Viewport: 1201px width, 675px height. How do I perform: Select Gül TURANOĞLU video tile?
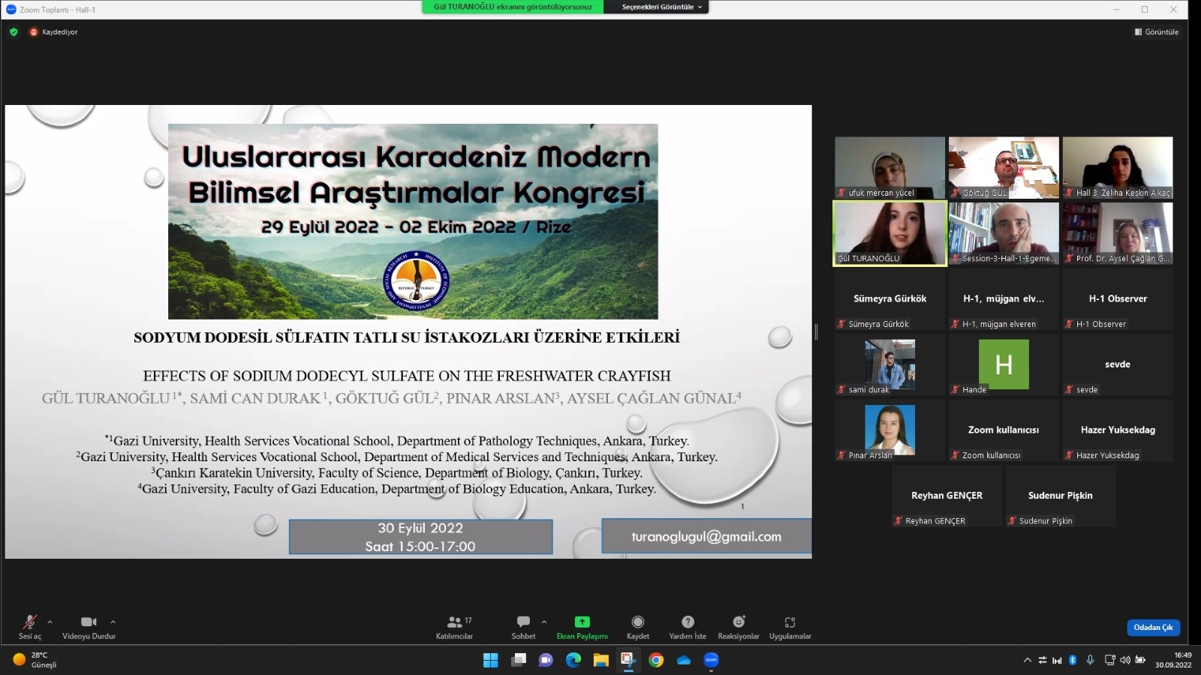889,233
